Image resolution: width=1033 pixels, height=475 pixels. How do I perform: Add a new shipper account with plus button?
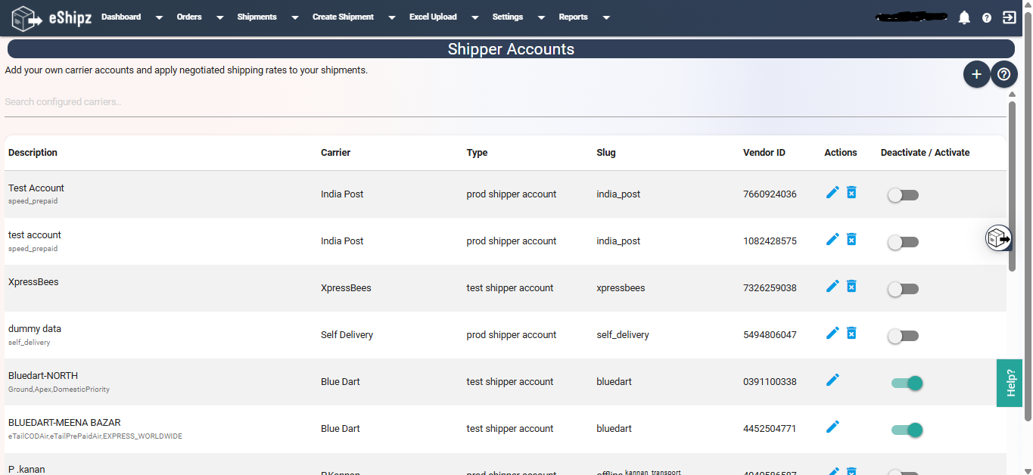pyautogui.click(x=976, y=74)
